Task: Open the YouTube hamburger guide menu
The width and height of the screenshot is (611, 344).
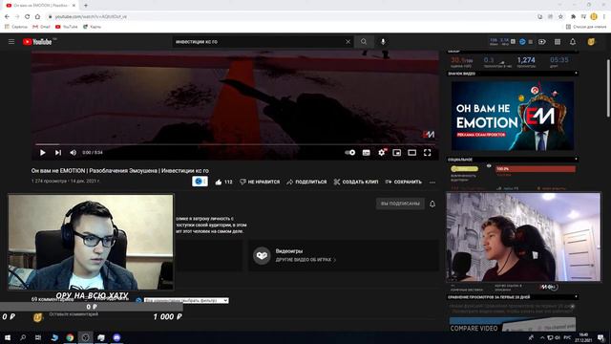Action: click(x=11, y=42)
